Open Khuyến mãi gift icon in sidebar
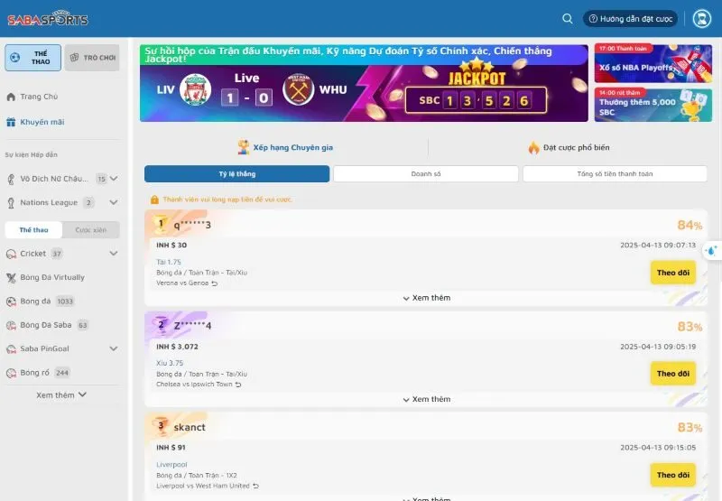 pyautogui.click(x=11, y=122)
